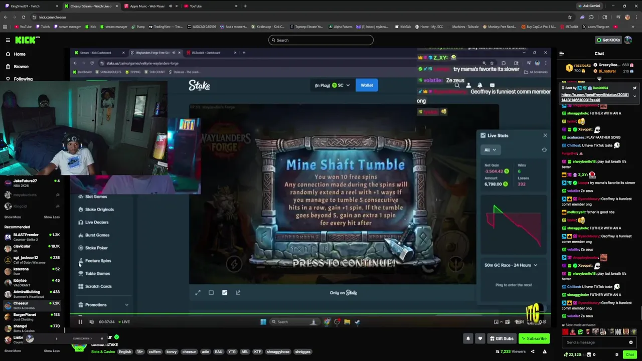Refresh the Live Stats panel
The height and width of the screenshot is (361, 642).
[x=544, y=150]
